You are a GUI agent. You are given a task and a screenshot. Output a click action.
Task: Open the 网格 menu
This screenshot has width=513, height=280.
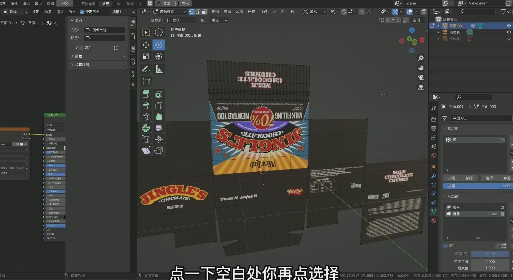point(251,12)
